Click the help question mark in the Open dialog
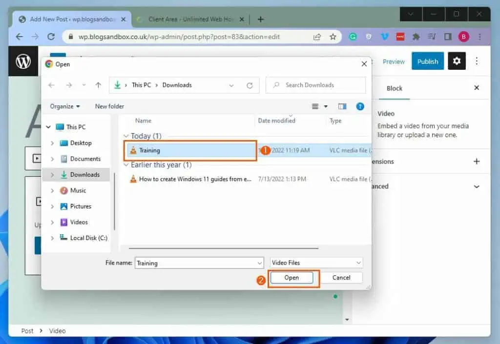Image resolution: width=500 pixels, height=344 pixels. (x=360, y=106)
